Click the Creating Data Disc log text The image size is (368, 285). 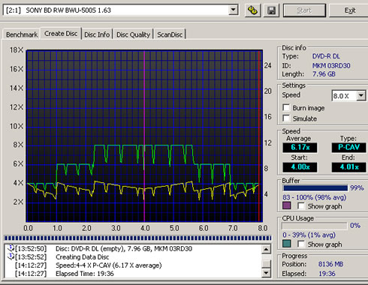[x=83, y=256]
